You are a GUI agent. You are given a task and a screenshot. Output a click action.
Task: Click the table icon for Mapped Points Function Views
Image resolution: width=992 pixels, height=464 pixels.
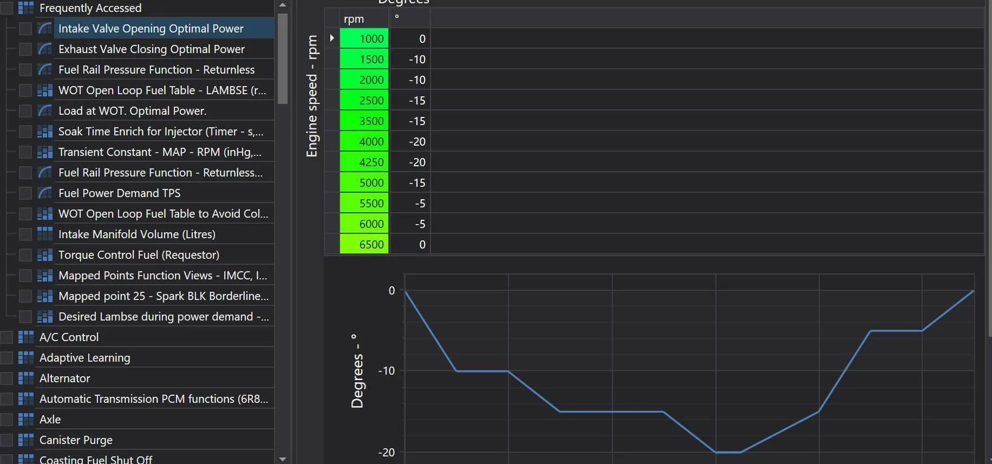click(x=45, y=275)
